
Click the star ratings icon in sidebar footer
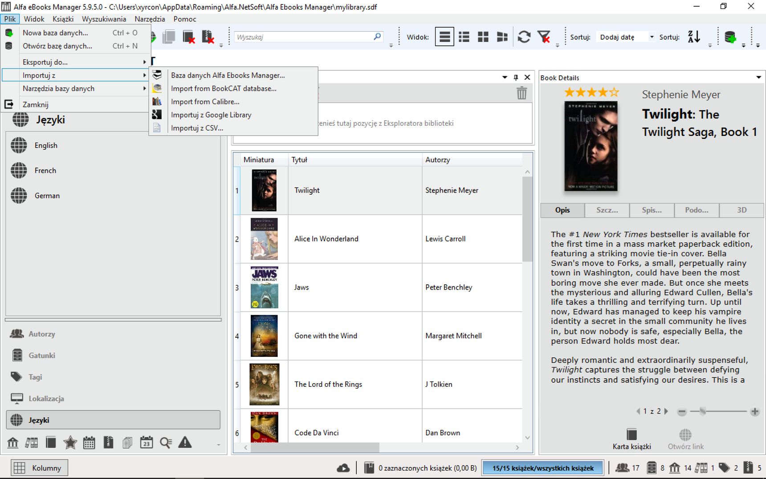coord(70,442)
